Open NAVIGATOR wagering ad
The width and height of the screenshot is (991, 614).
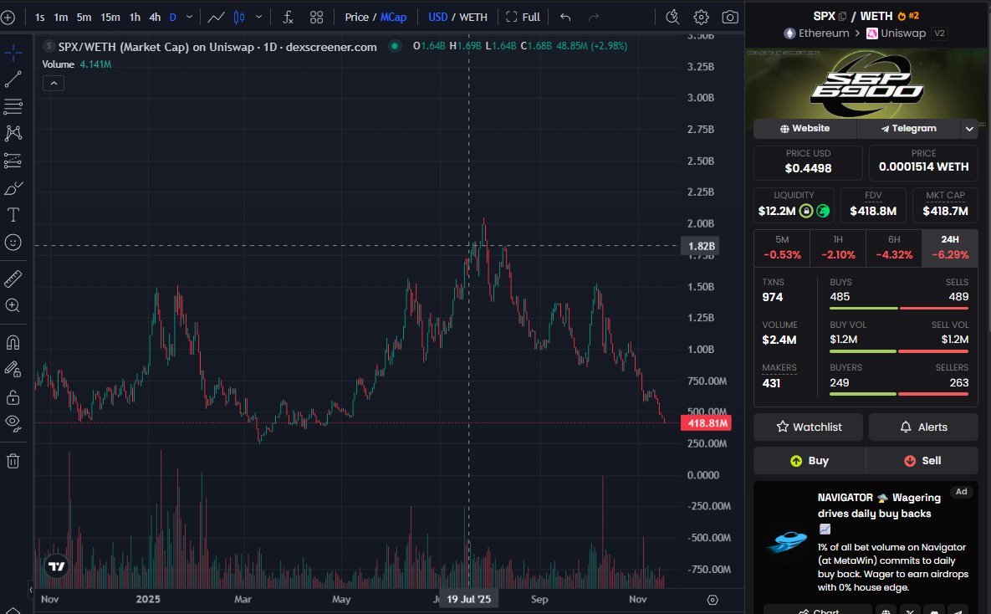point(866,542)
